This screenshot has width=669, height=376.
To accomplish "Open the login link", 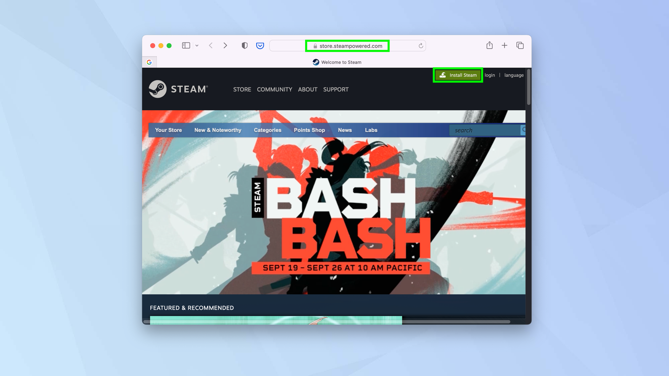I will [490, 75].
